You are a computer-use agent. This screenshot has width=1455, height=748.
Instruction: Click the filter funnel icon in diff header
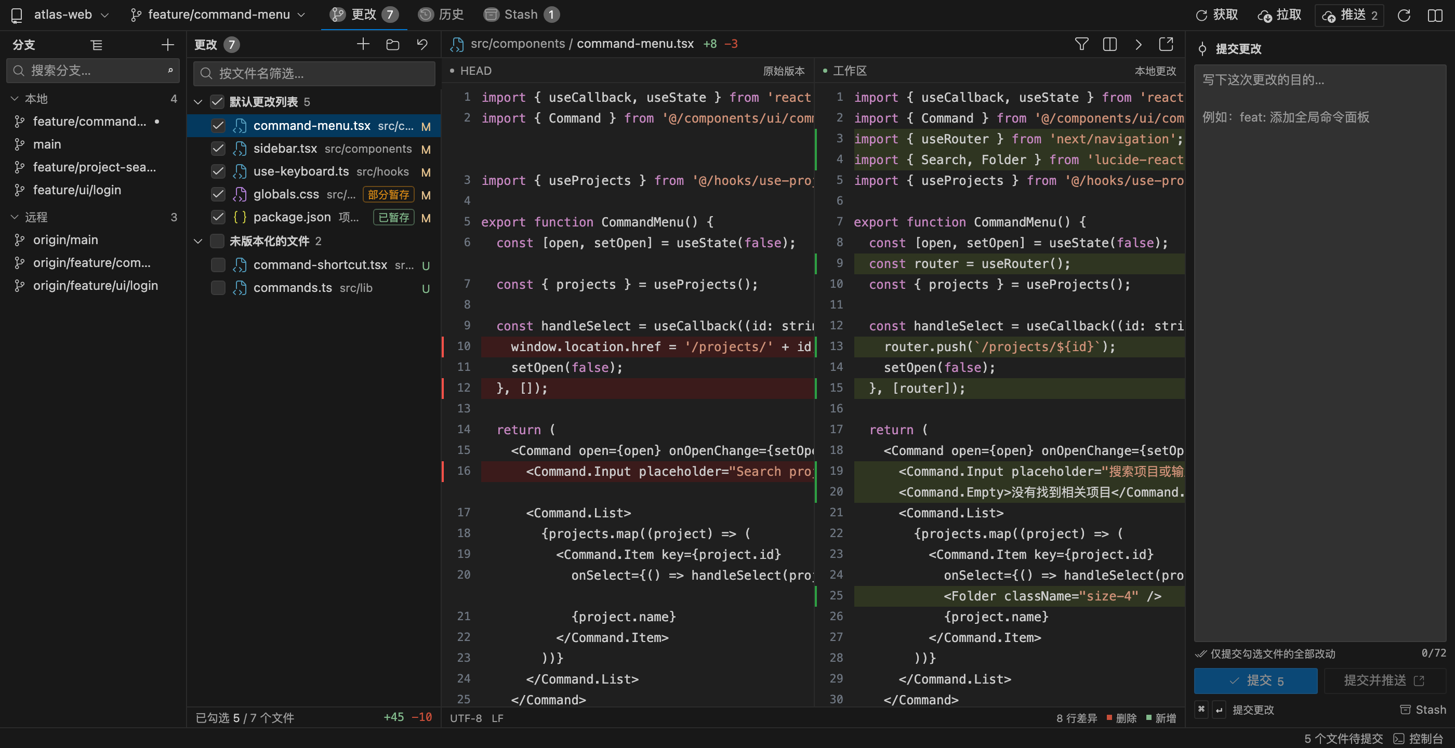[1081, 44]
